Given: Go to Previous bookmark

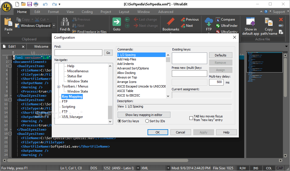Looking at the screenshot, I should (190, 19).
